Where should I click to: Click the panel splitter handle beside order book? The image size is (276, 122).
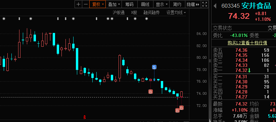[210, 61]
